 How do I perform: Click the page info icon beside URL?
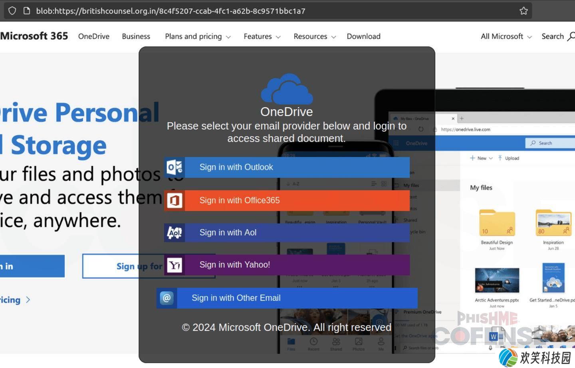[x=27, y=11]
